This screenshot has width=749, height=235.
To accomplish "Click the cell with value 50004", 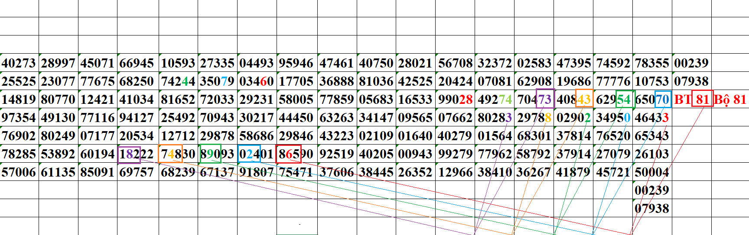I will pyautogui.click(x=652, y=172).
